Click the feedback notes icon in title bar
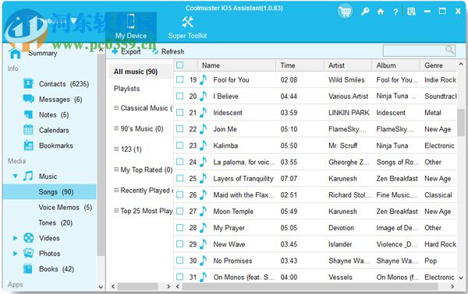The width and height of the screenshot is (468, 294). [x=411, y=12]
